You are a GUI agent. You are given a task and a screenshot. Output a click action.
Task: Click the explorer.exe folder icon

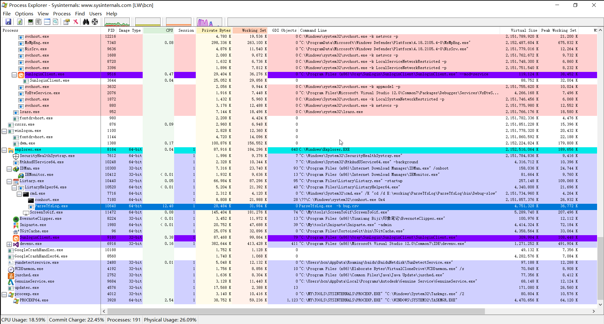11,150
